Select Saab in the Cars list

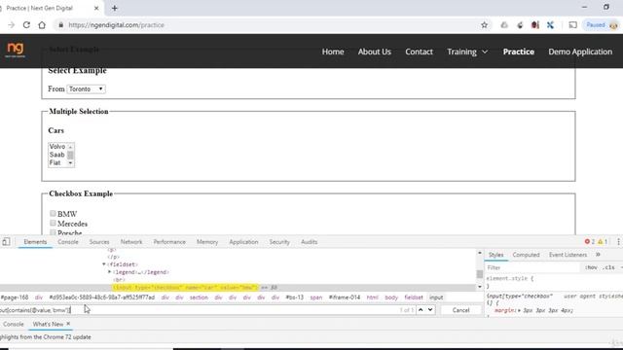point(57,155)
